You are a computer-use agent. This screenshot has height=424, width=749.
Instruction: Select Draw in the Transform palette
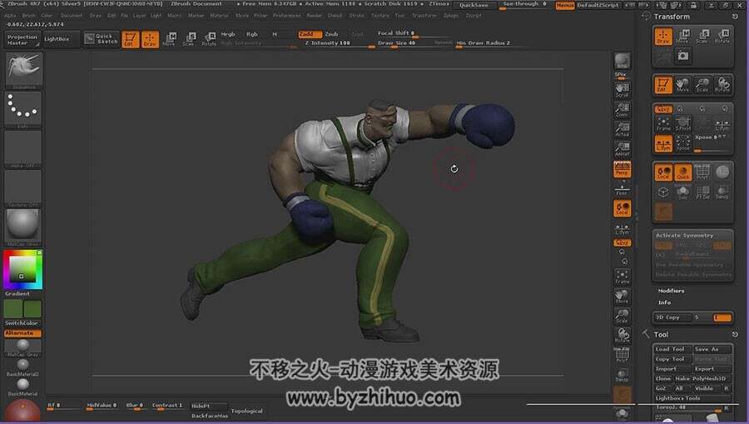(x=663, y=37)
